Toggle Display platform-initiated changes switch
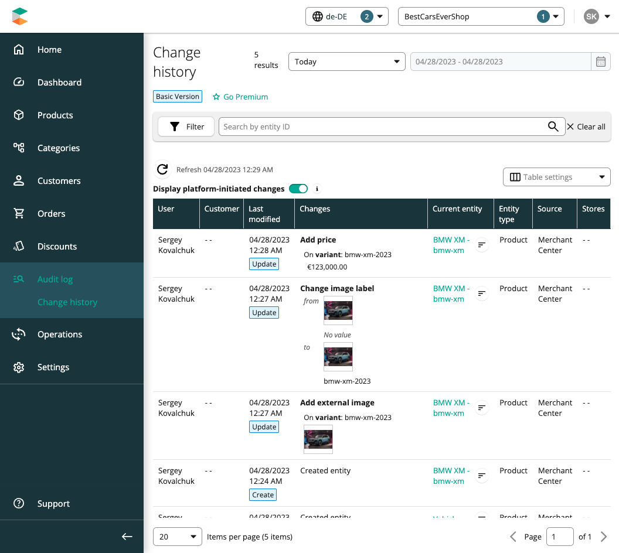This screenshot has width=619, height=553. pyautogui.click(x=298, y=189)
